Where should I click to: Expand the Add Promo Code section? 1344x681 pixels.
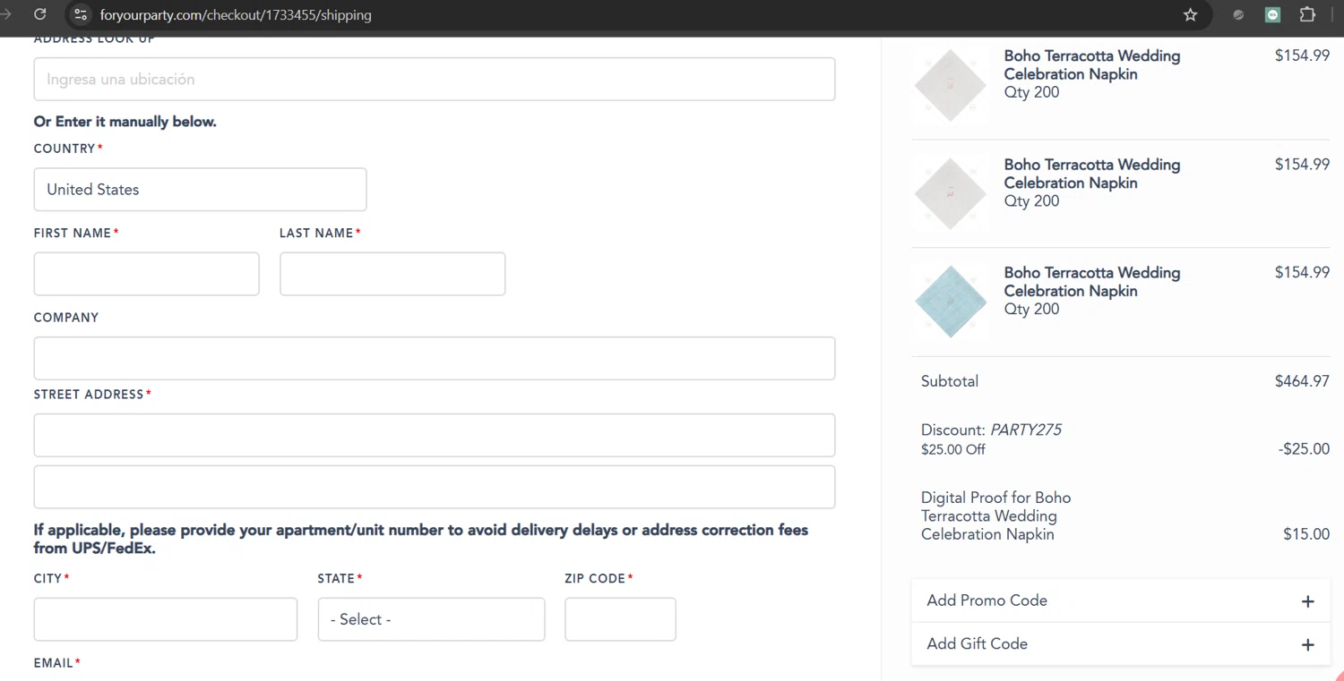986,600
